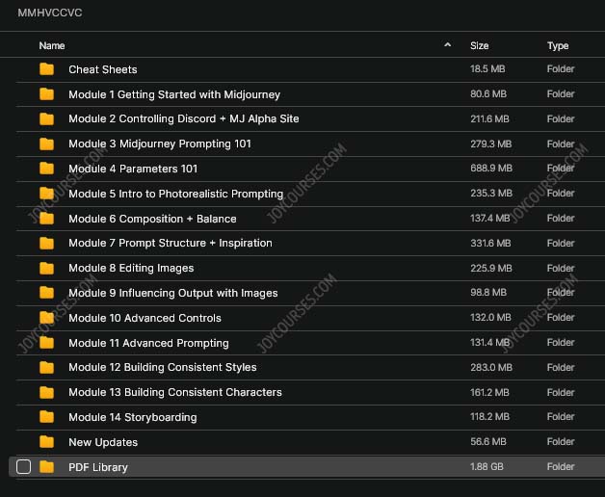Click the New Updates folder icon

point(46,442)
